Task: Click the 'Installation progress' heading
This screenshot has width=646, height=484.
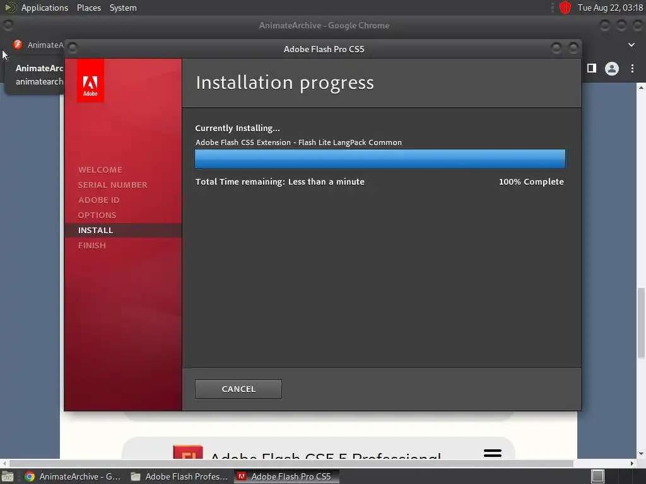Action: (x=285, y=83)
